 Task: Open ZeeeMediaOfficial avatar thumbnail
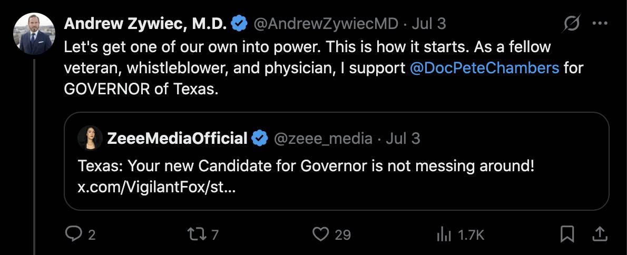(x=90, y=138)
